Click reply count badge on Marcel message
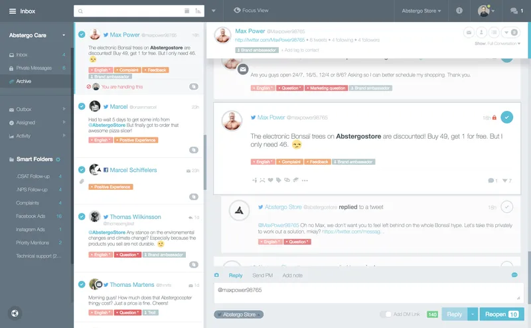The width and height of the screenshot is (531, 328). coord(194,150)
